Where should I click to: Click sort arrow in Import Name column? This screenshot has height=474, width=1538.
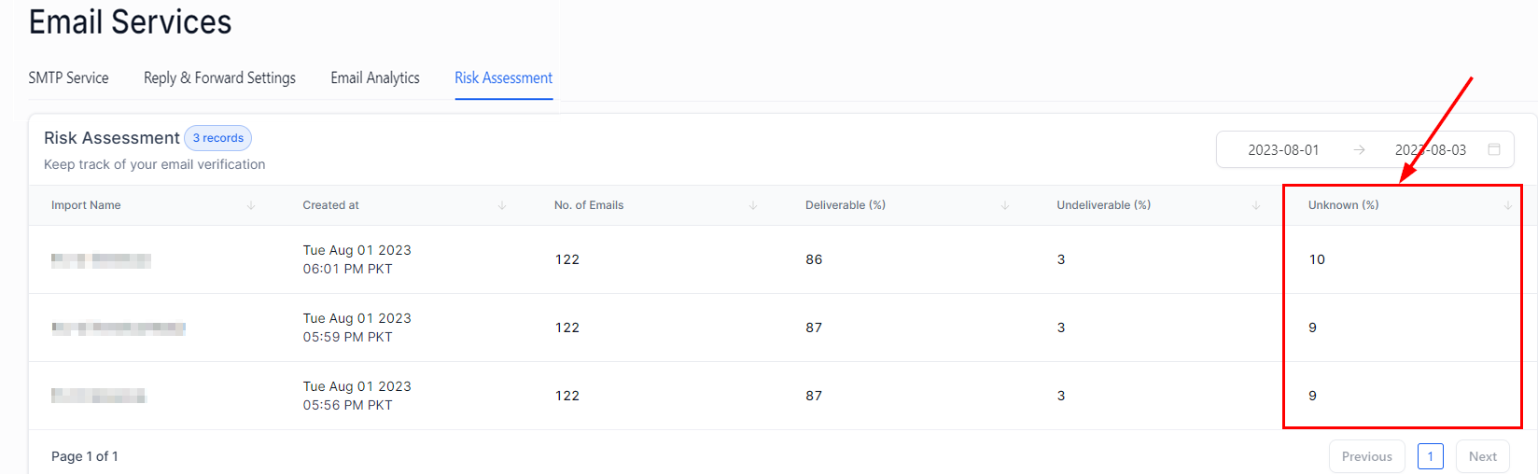click(x=251, y=205)
